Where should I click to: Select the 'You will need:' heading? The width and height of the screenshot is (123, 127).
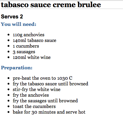(x=18, y=24)
